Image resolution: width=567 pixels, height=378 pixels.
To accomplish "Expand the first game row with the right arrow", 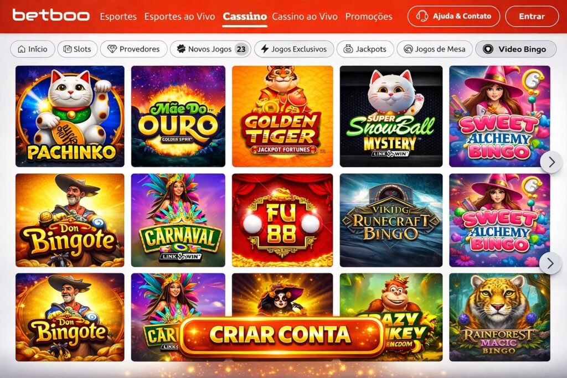I will tap(551, 162).
